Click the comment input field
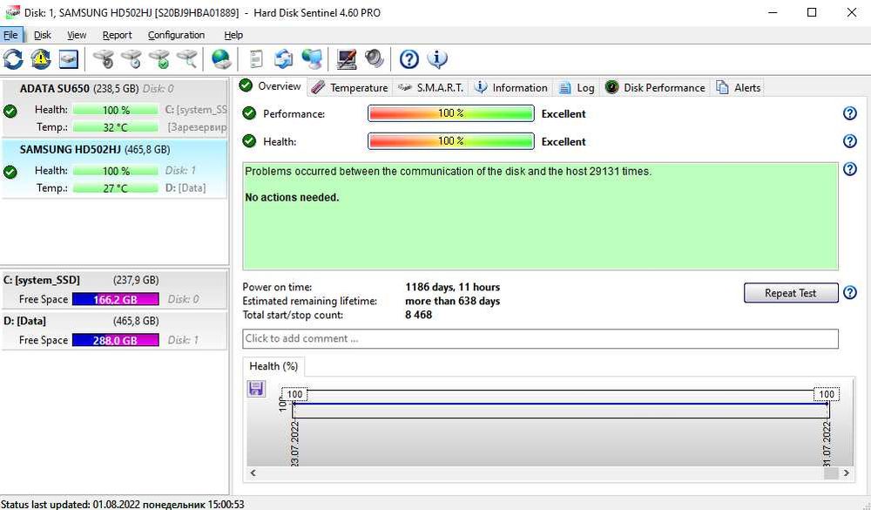The width and height of the screenshot is (871, 510). (x=540, y=339)
